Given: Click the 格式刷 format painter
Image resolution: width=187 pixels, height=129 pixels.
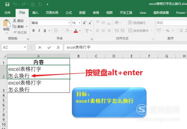Looking at the screenshot, I should (20, 32).
